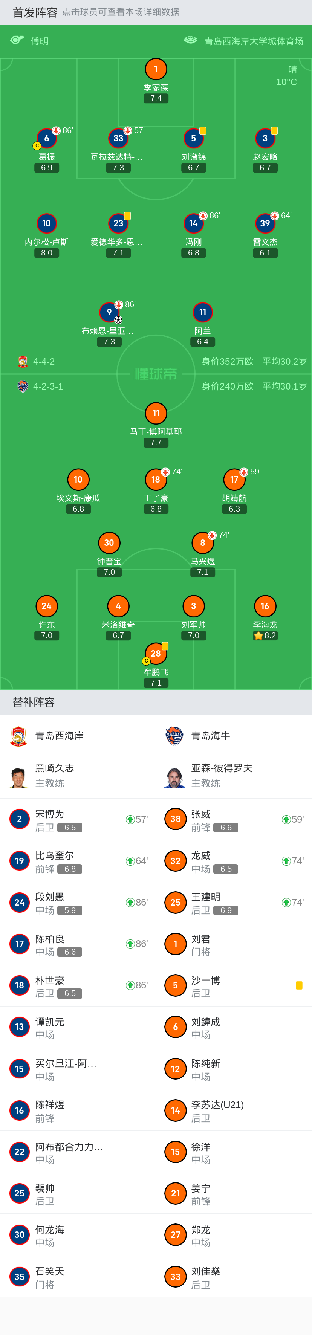Image resolution: width=312 pixels, height=1335 pixels.
Task: Select goalkeeper 季家葆's avatar
Action: pyautogui.click(x=156, y=69)
